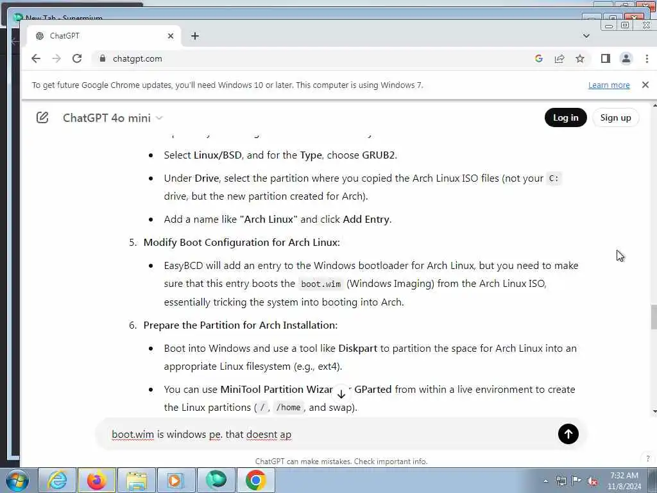Click the Sign up button
Image resolution: width=657 pixels, height=493 pixels.
(x=615, y=118)
